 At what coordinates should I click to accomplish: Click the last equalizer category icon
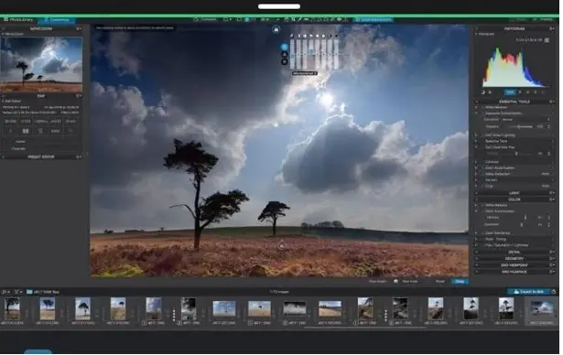[336, 36]
